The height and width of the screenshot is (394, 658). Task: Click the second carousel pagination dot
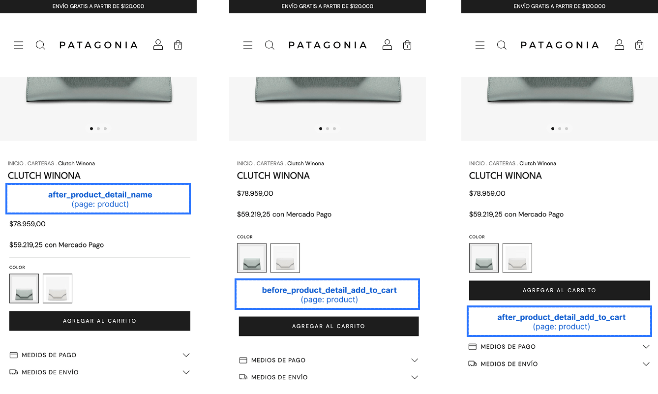coord(98,128)
